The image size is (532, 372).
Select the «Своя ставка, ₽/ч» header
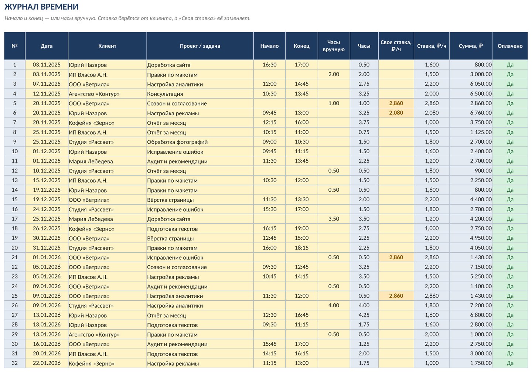coord(396,46)
